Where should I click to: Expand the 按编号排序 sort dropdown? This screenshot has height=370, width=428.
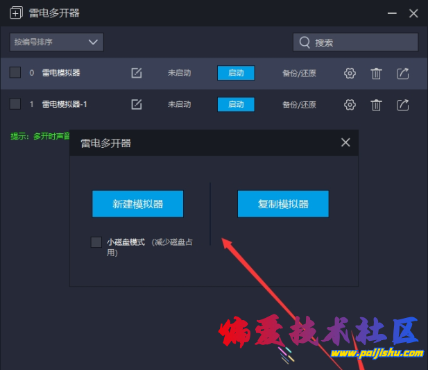click(x=57, y=42)
